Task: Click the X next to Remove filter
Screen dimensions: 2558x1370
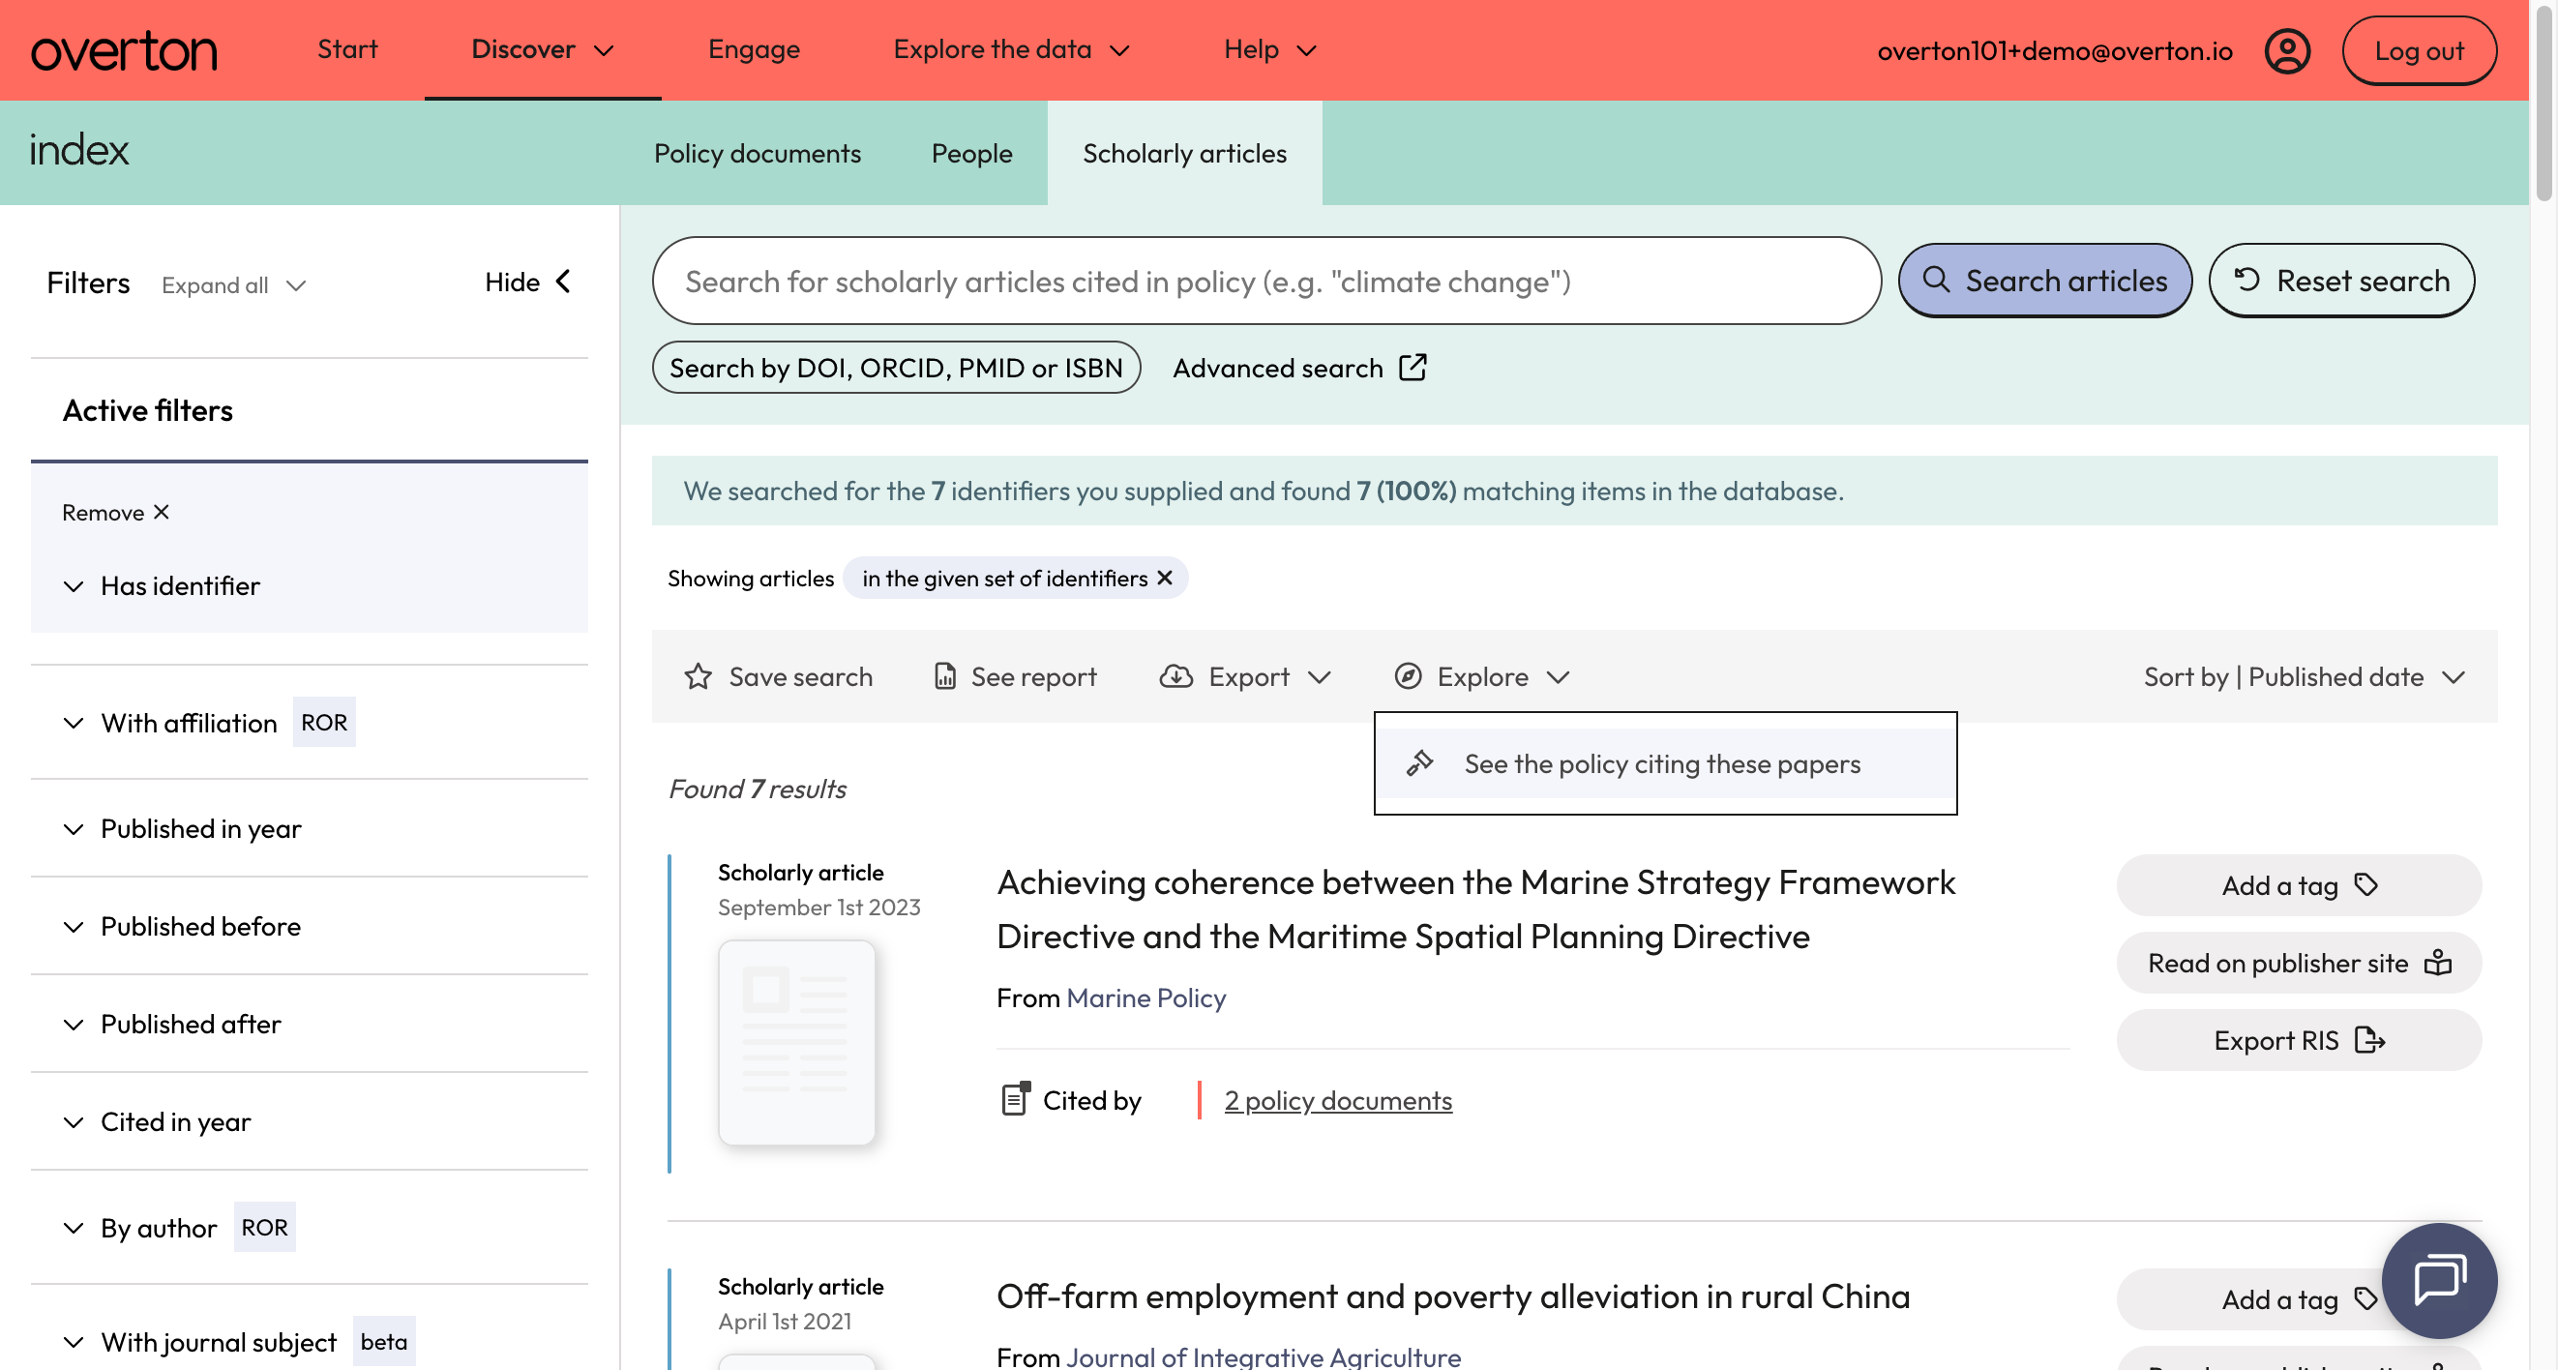Action: 161,512
